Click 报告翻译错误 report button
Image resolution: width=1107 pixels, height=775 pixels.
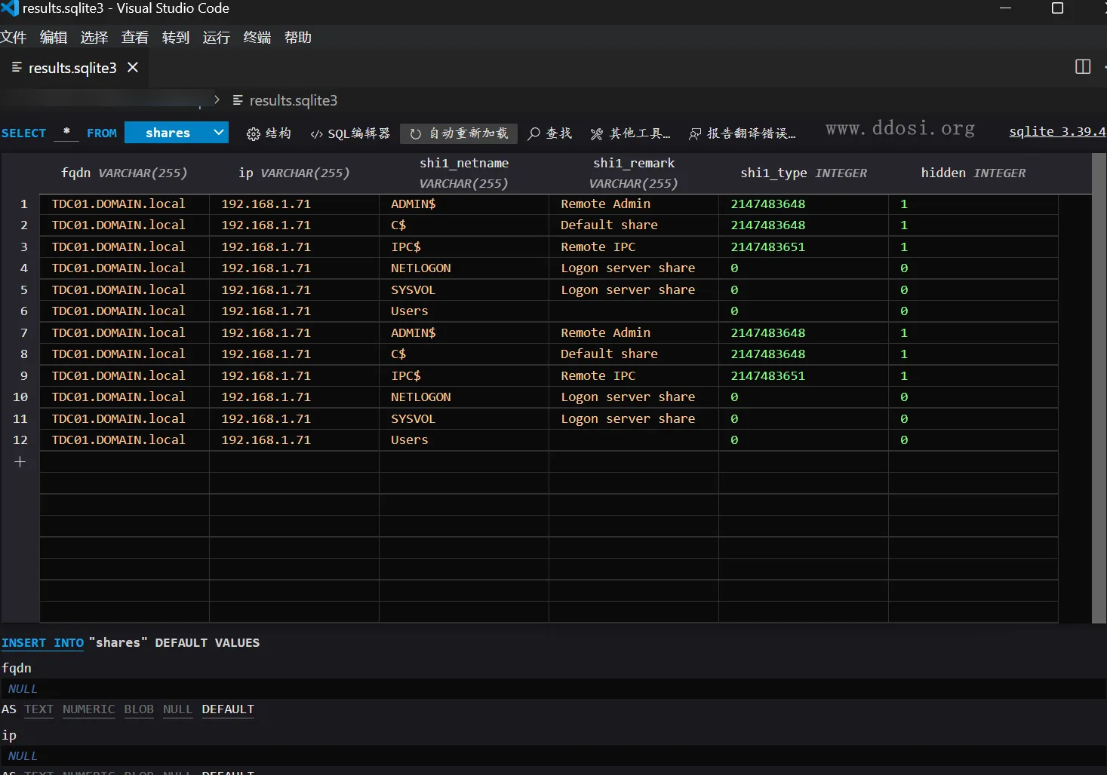(x=742, y=133)
